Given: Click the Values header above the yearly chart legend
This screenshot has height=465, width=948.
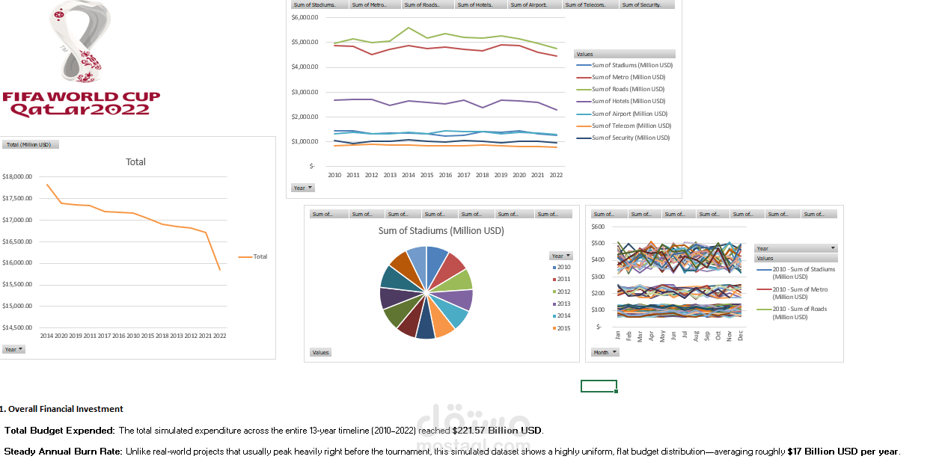Looking at the screenshot, I should pos(625,54).
